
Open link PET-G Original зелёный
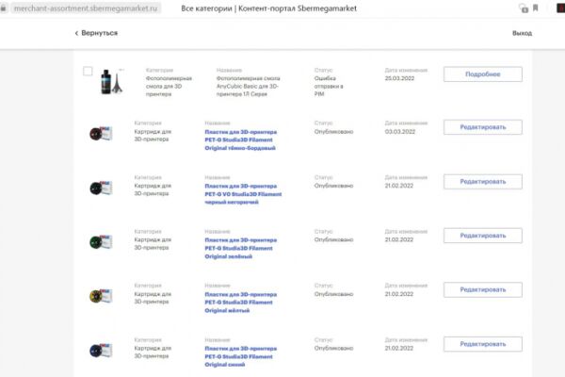click(x=241, y=248)
